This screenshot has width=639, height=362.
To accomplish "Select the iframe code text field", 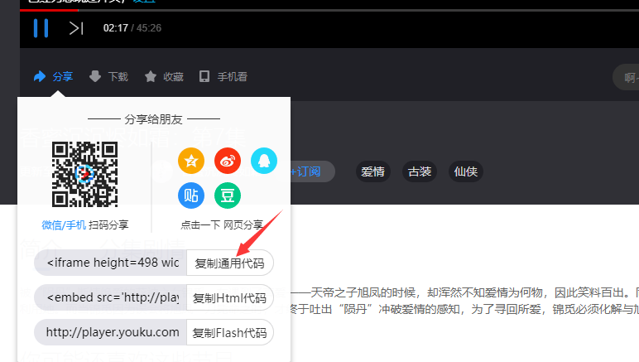I will [x=112, y=263].
